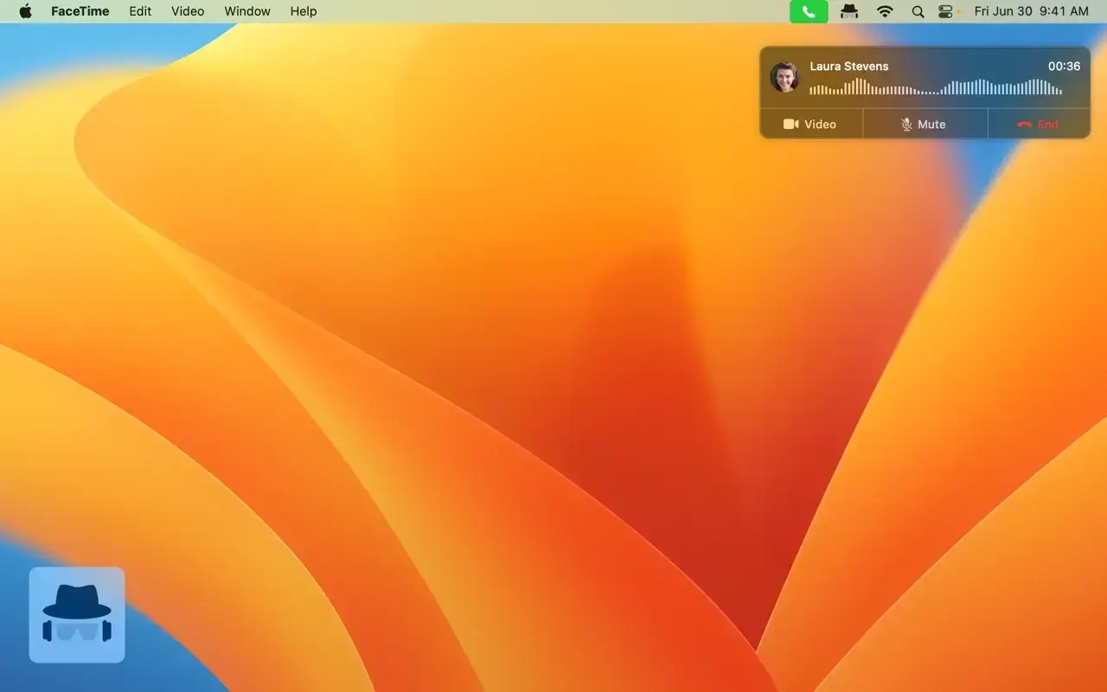Click the call audio waveform
Viewport: 1107px width, 692px height.
tap(936, 87)
